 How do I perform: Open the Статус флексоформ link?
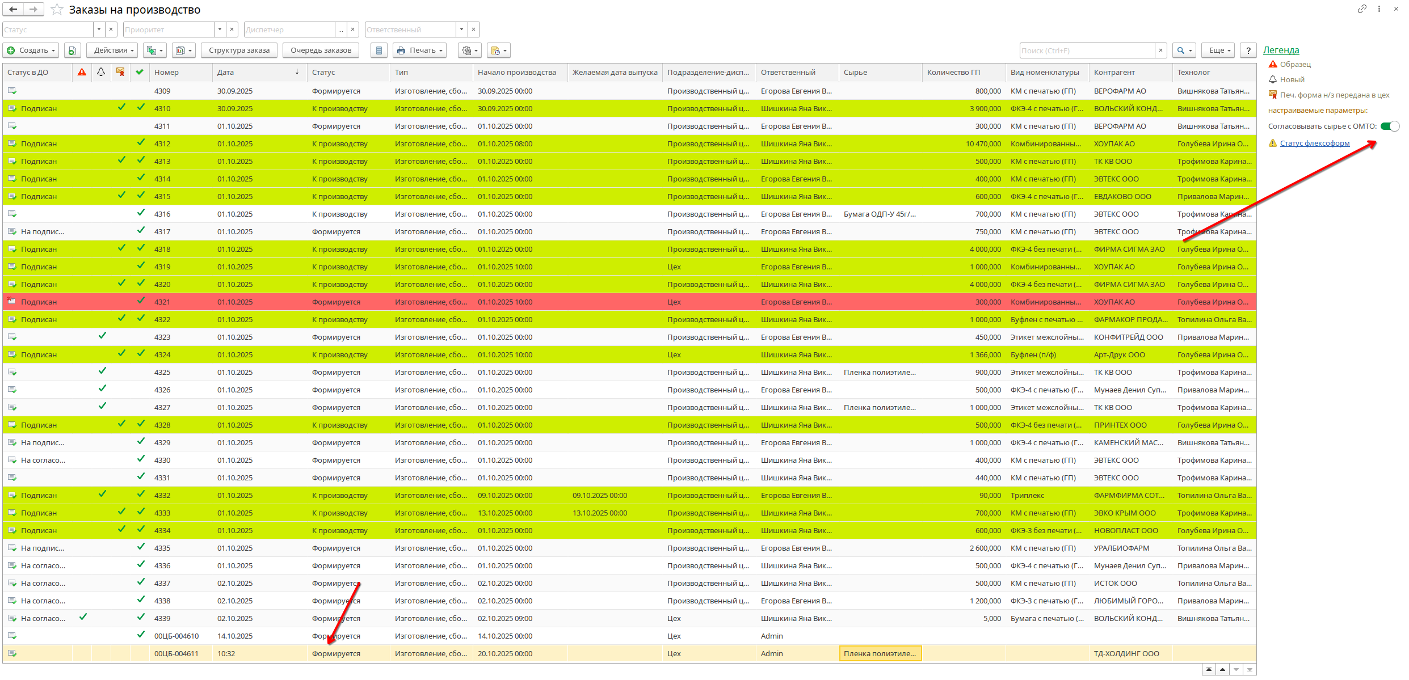(1314, 143)
